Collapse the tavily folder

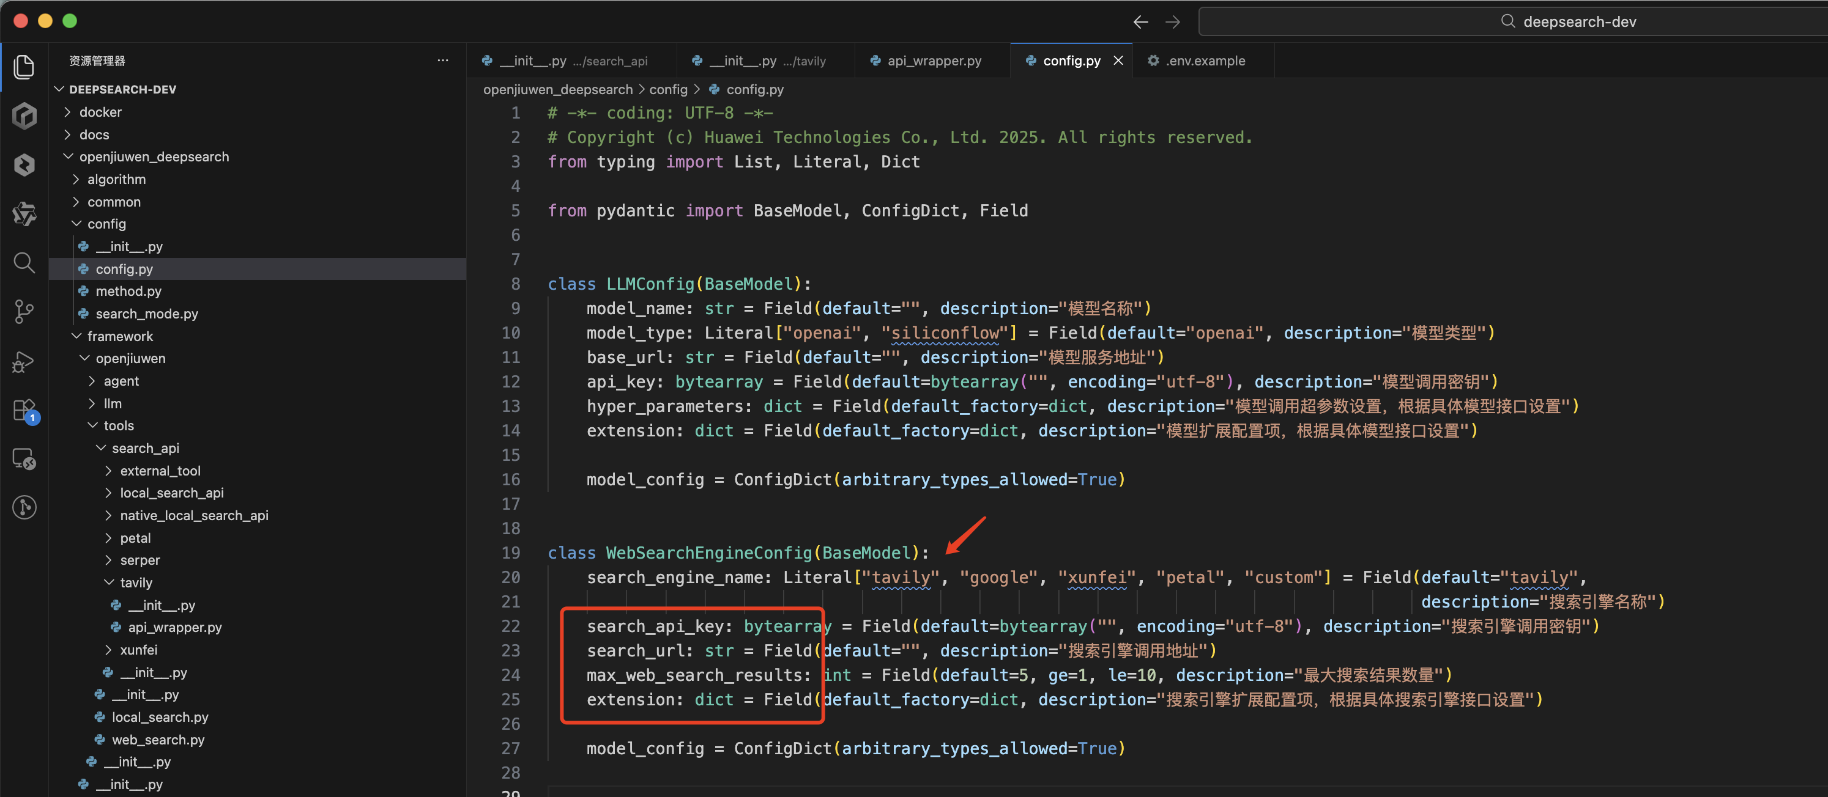coord(136,582)
